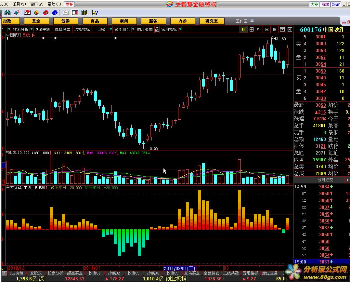This screenshot has height=282, width=350.
Task: Select the 新闻 yellow tab
Action: 124,21
